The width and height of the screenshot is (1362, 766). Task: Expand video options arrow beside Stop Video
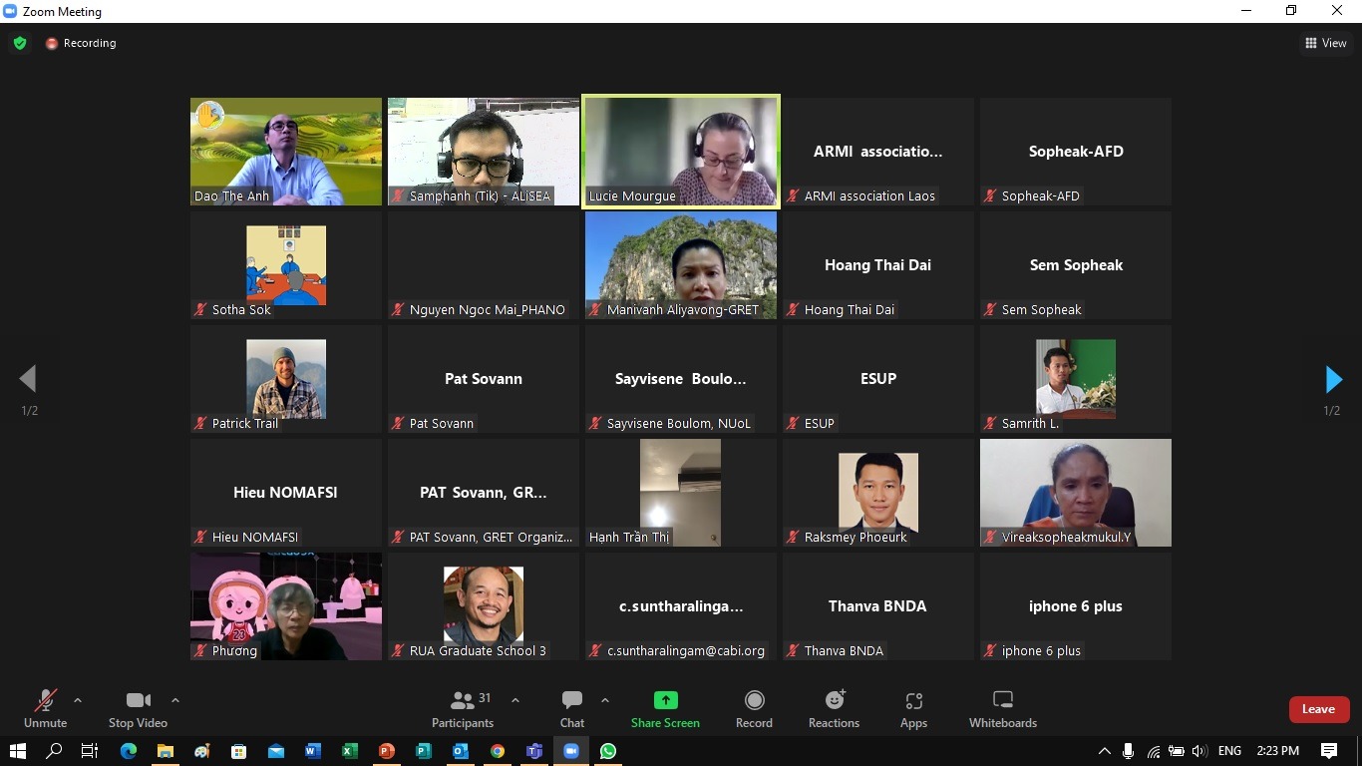(175, 700)
